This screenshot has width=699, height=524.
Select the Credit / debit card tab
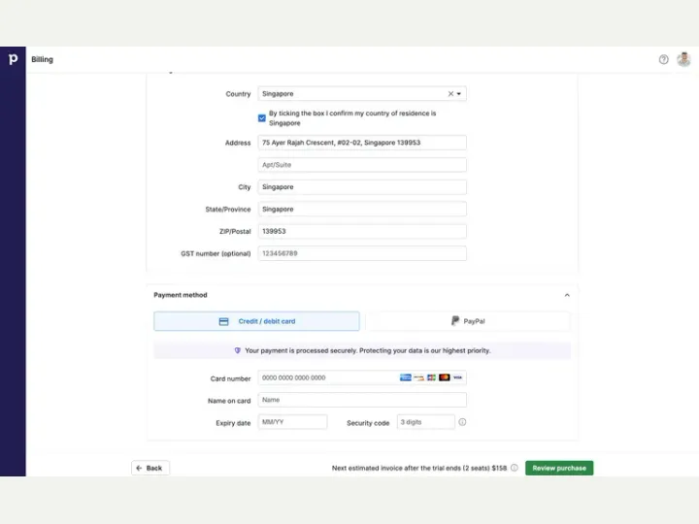(x=256, y=321)
